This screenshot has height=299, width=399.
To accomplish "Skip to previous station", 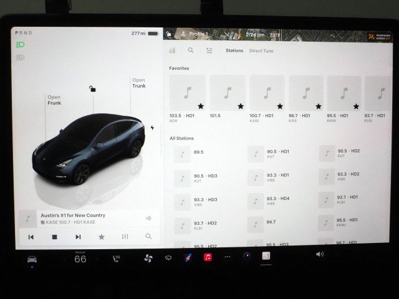I will (31, 237).
